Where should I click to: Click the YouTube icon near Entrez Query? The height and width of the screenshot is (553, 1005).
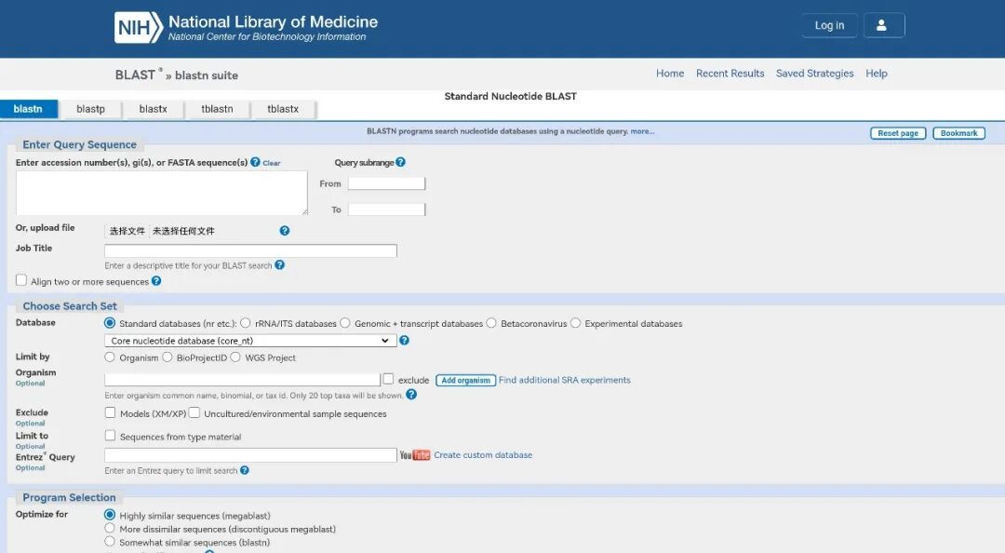pyautogui.click(x=415, y=455)
